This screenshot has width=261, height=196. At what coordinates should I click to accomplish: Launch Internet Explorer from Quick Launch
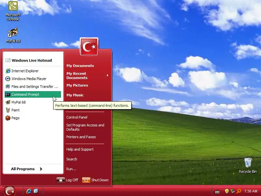[x=29, y=191]
